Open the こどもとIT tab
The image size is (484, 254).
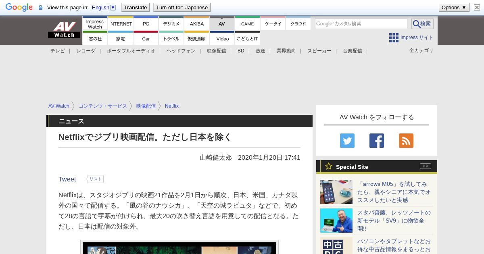coord(247,38)
